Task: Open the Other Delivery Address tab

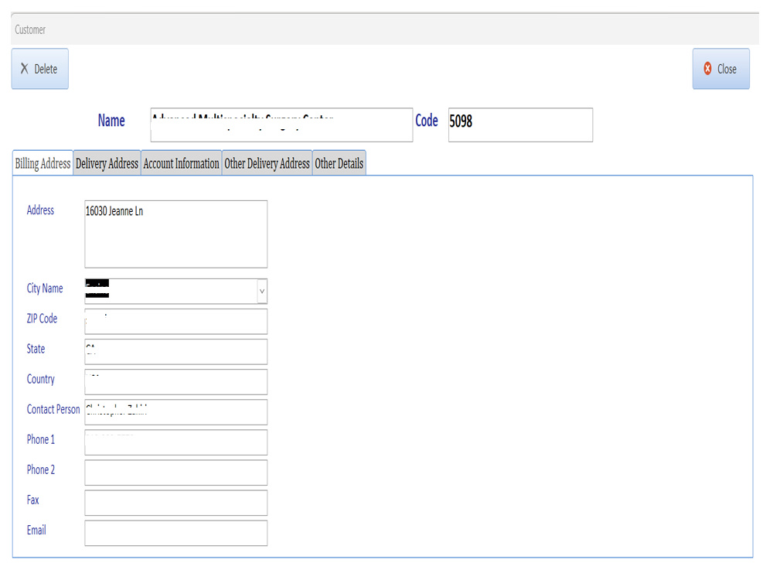Action: coord(267,163)
